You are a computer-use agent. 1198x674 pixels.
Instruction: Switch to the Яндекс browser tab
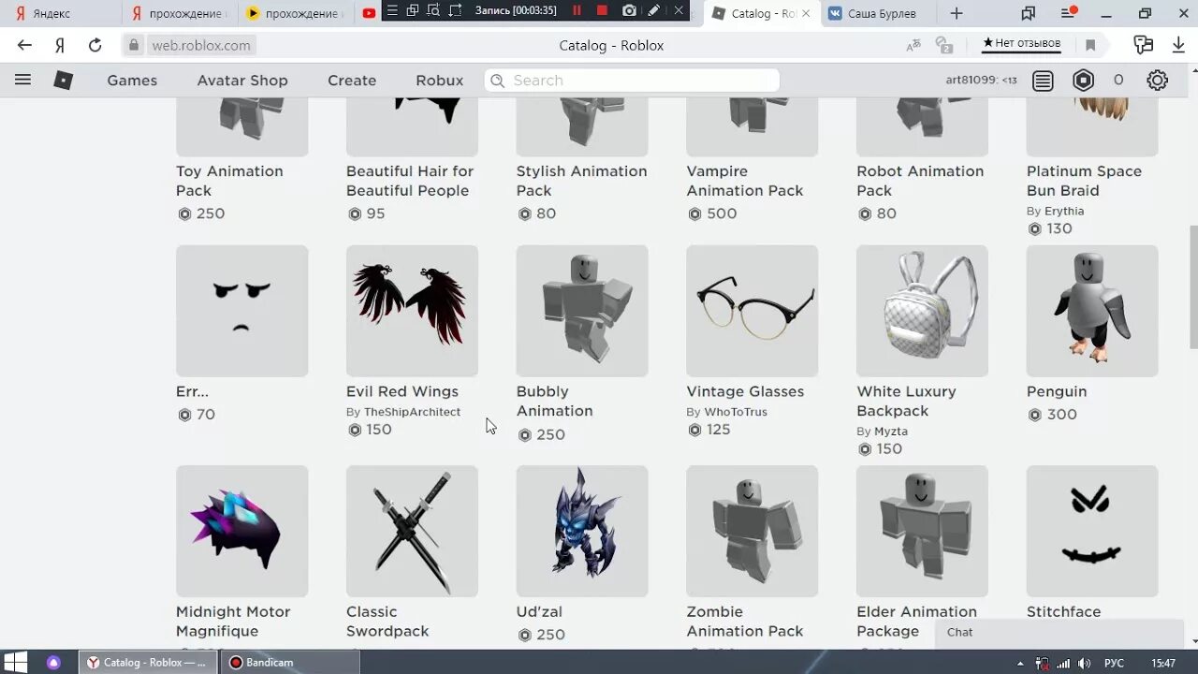coord(62,13)
